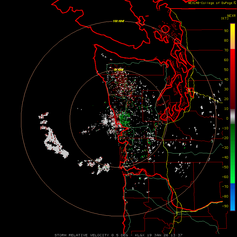This screenshot has width=237, height=237.
Task: Click the 30 value on velocity scale
Action: (x=226, y=89)
